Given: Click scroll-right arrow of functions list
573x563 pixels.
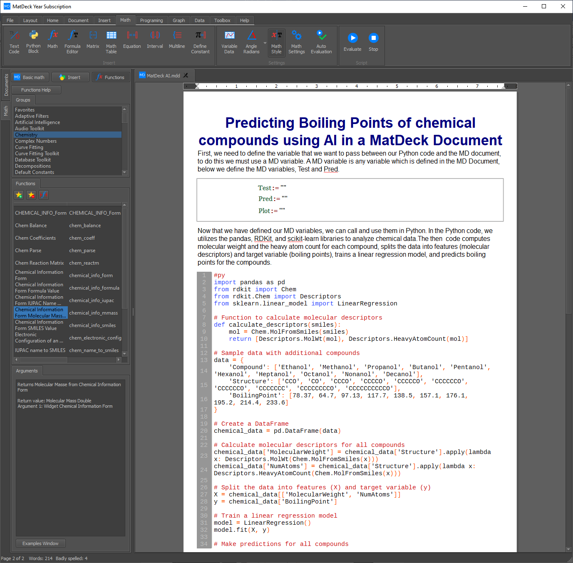Looking at the screenshot, I should 119,360.
